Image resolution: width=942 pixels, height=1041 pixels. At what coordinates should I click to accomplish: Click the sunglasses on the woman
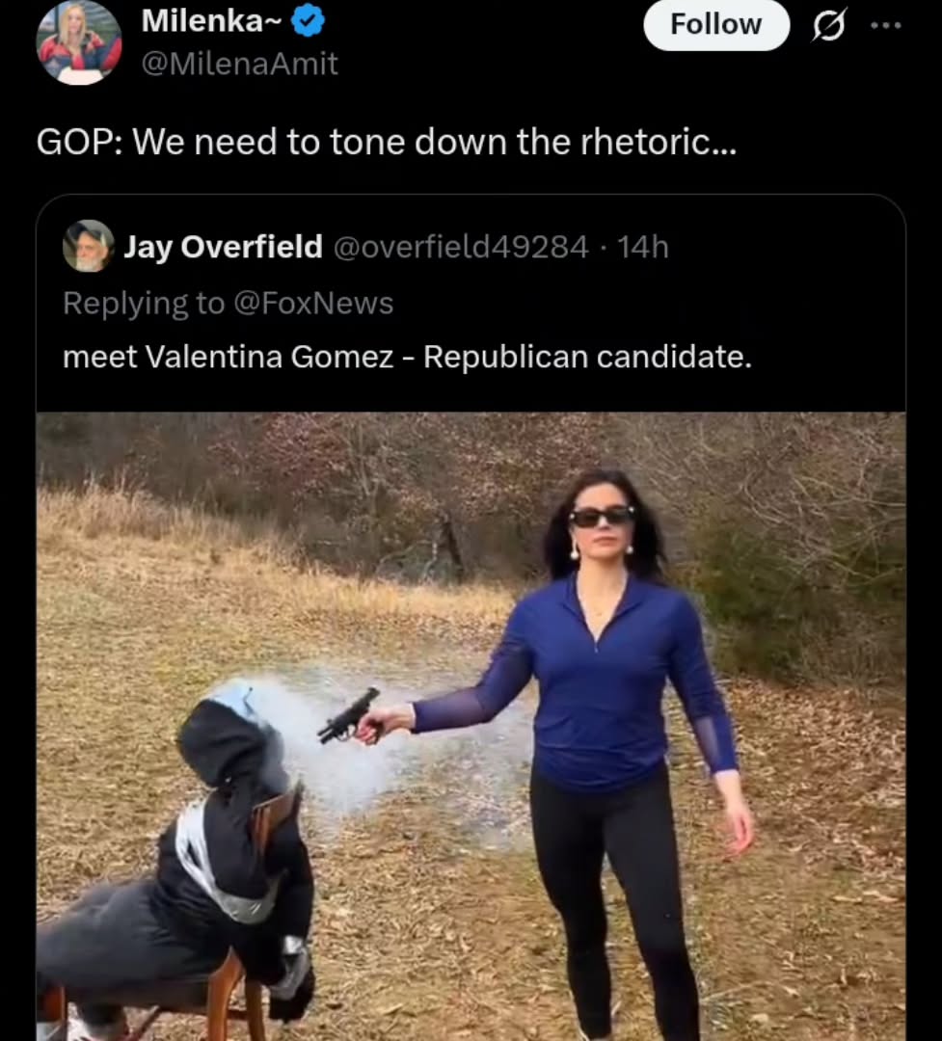603,517
